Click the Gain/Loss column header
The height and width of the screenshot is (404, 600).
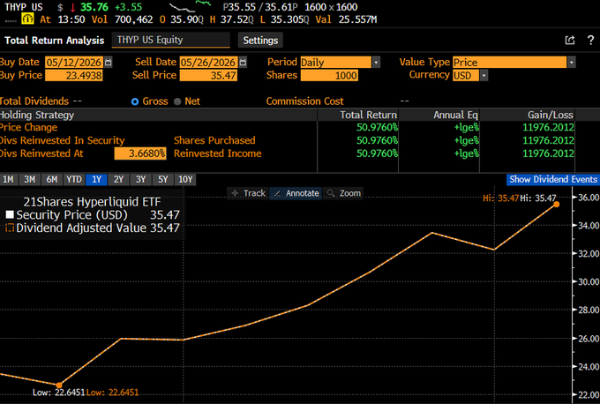(x=551, y=115)
